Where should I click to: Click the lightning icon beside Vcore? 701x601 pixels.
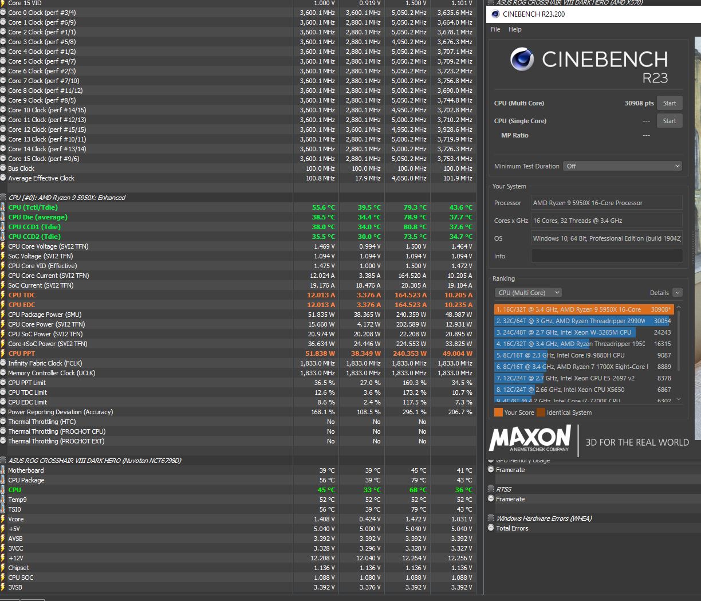[3, 519]
